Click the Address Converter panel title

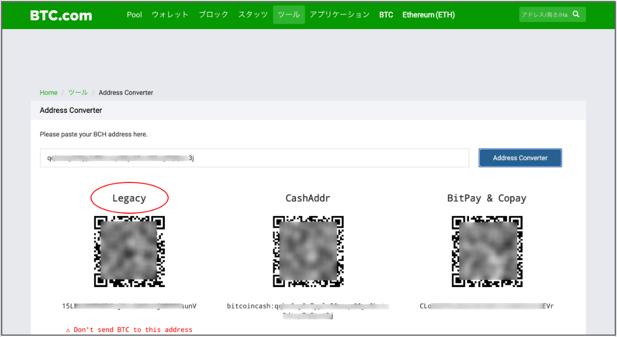pyautogui.click(x=71, y=110)
